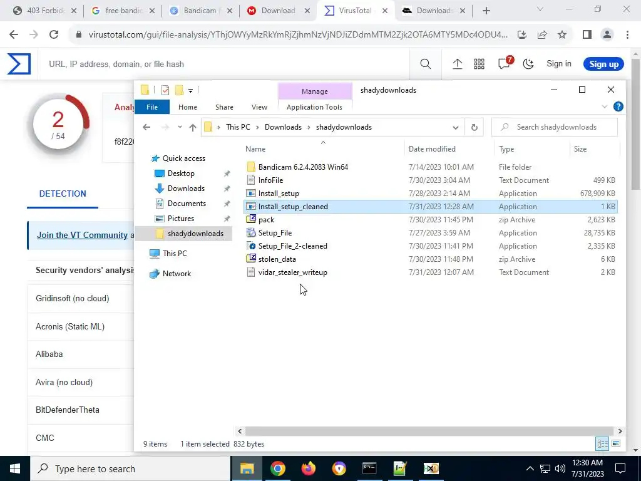Open Chrome side panel icon

pos(587,35)
